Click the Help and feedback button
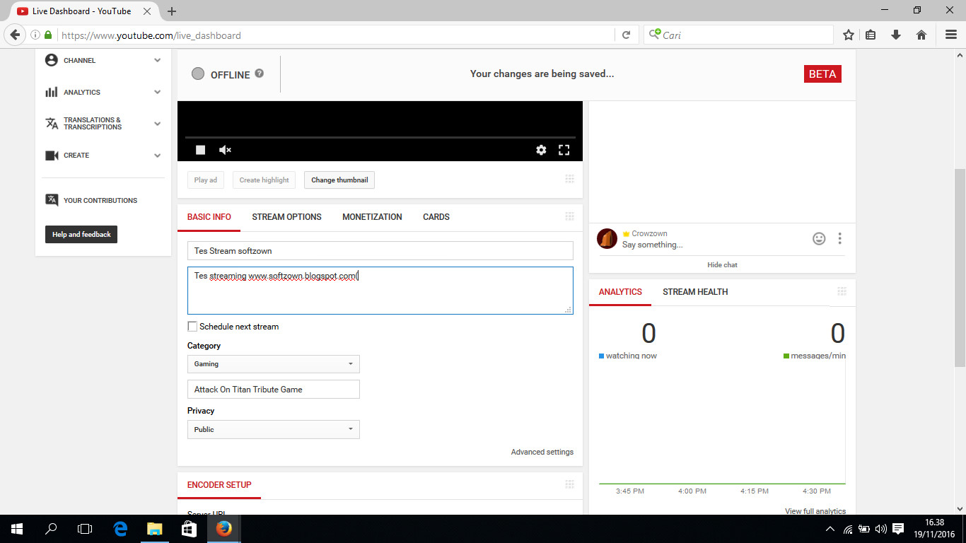Image resolution: width=966 pixels, height=543 pixels. click(81, 234)
